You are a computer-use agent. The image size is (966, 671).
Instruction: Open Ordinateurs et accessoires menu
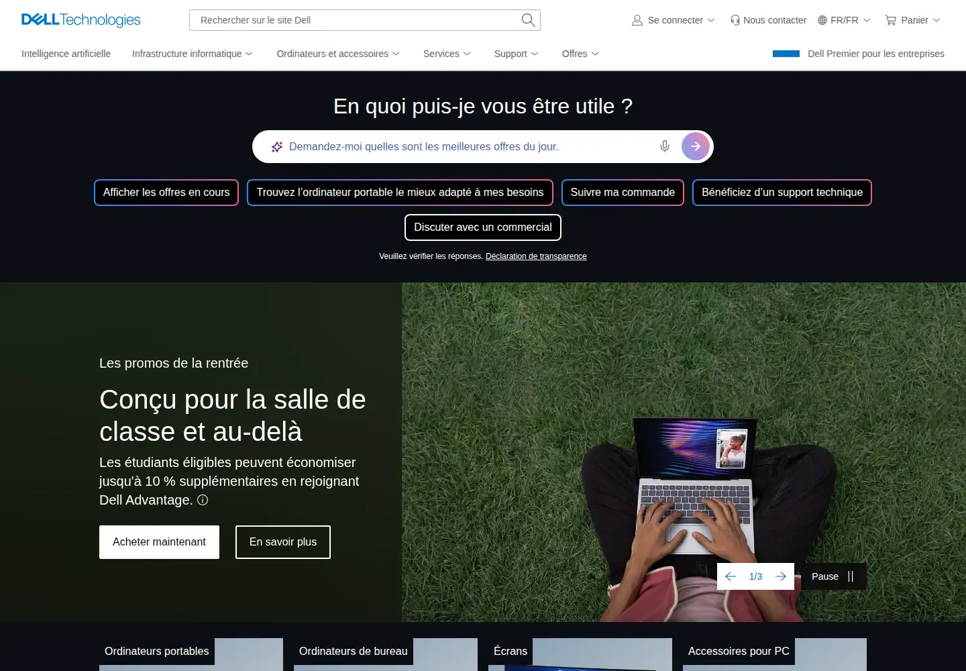tap(338, 54)
